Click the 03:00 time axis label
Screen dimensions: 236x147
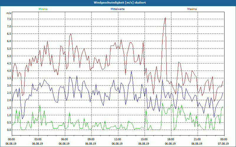(x=38, y=139)
